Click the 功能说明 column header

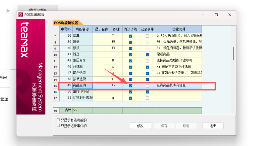click(179, 29)
